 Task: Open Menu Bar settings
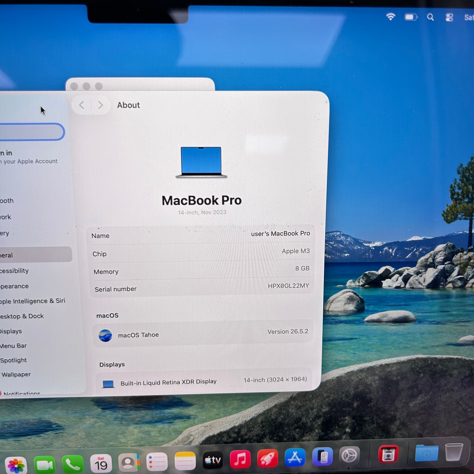click(x=13, y=346)
